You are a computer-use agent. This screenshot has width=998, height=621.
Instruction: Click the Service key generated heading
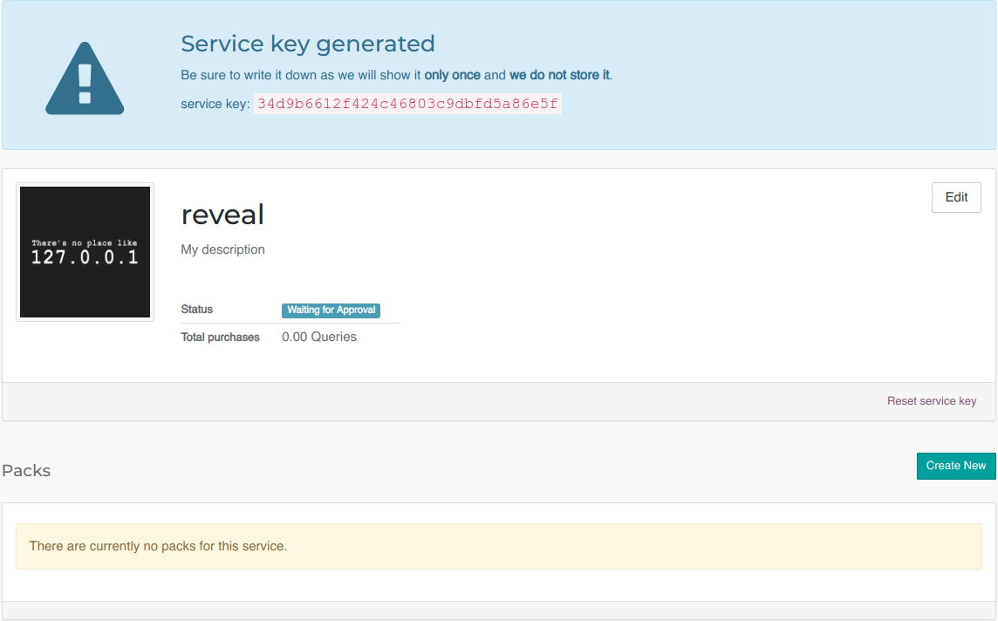(x=307, y=44)
